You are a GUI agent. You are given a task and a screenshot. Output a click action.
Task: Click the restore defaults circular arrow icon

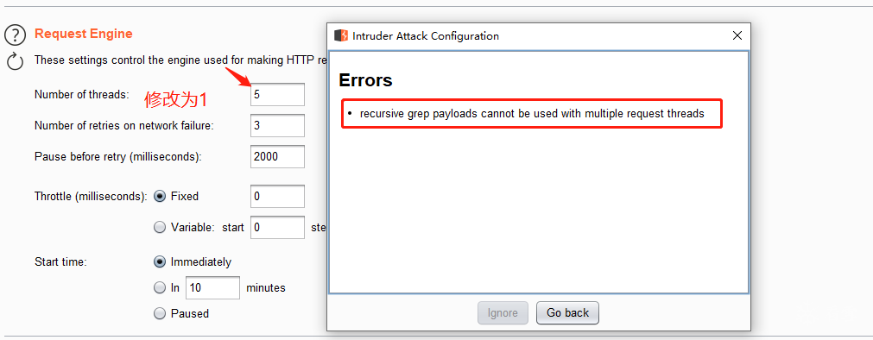click(x=15, y=61)
